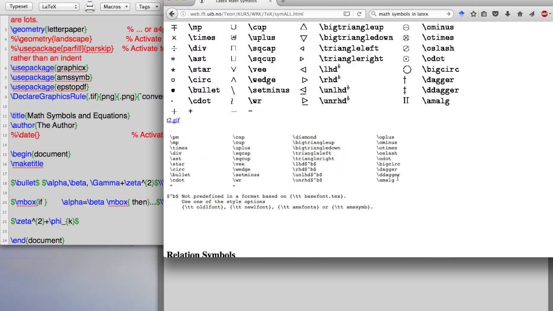The image size is (553, 311).
Task: Click the \geometry{letterpaper} line
Action: [49, 29]
